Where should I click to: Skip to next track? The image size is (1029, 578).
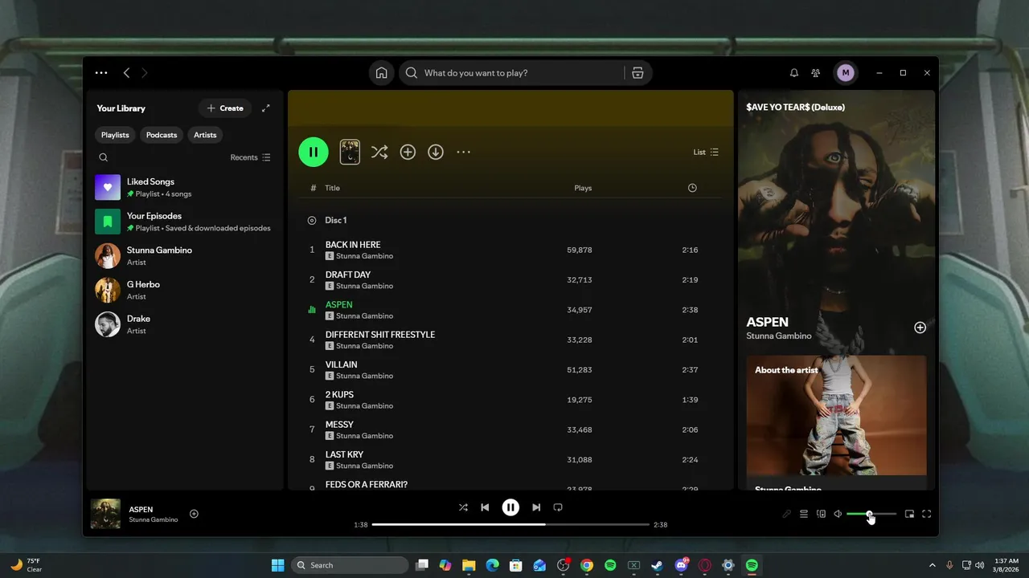[x=536, y=507]
